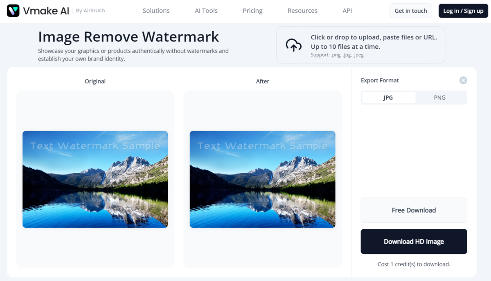The image size is (491, 281).
Task: Click the Free Download button
Action: click(414, 210)
